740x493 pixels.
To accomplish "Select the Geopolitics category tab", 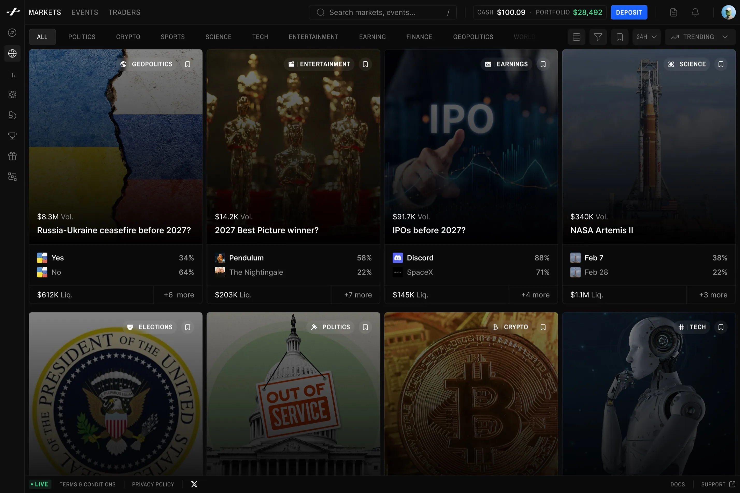I will [473, 37].
